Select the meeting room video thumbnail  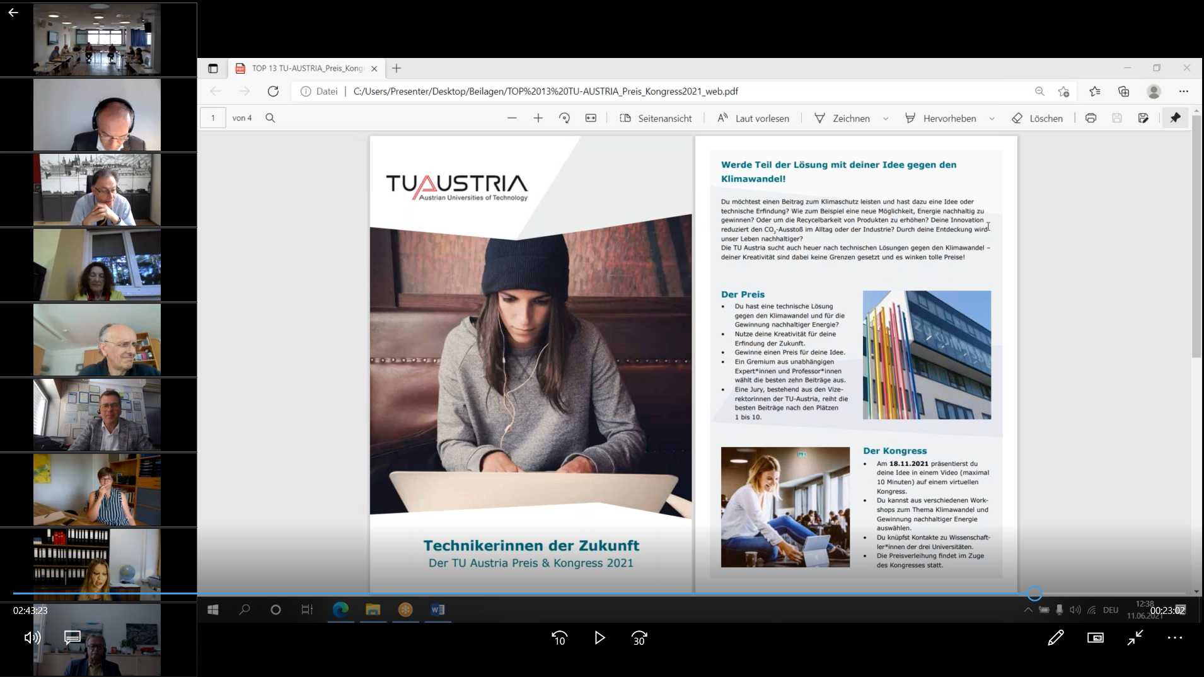(97, 39)
